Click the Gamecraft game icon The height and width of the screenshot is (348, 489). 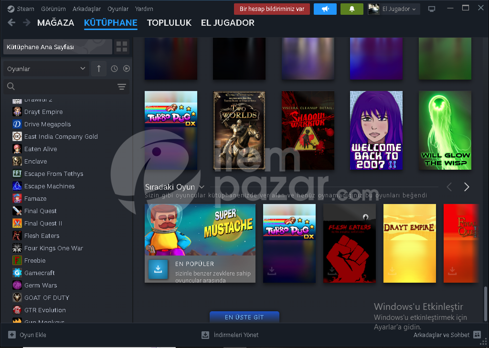pos(17,273)
